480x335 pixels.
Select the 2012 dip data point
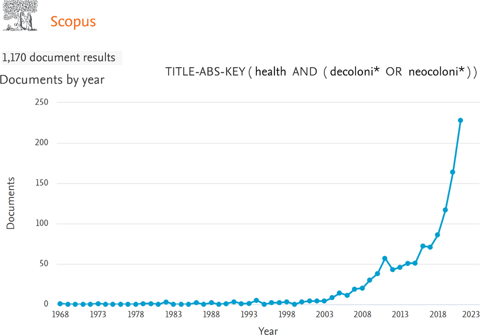tap(392, 269)
